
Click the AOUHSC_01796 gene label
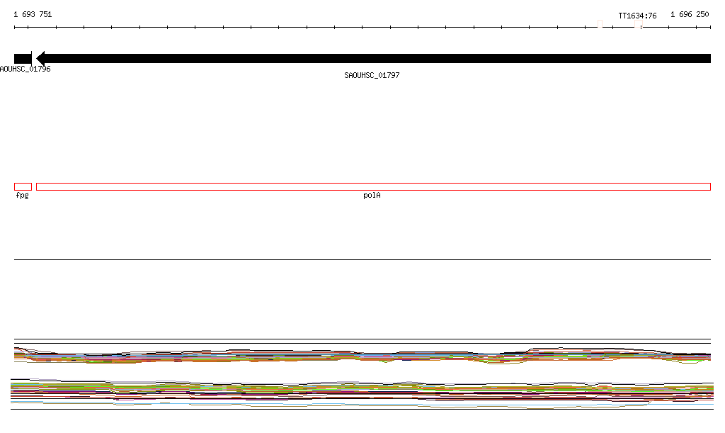point(25,69)
